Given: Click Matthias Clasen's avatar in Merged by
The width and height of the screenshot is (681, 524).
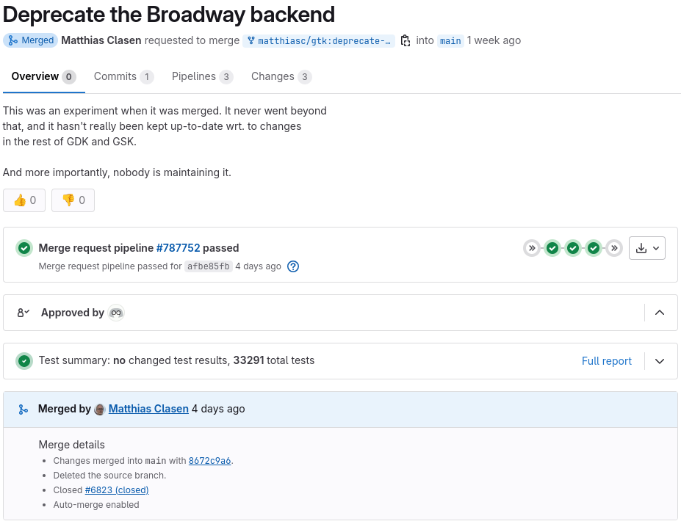Looking at the screenshot, I should tap(100, 409).
